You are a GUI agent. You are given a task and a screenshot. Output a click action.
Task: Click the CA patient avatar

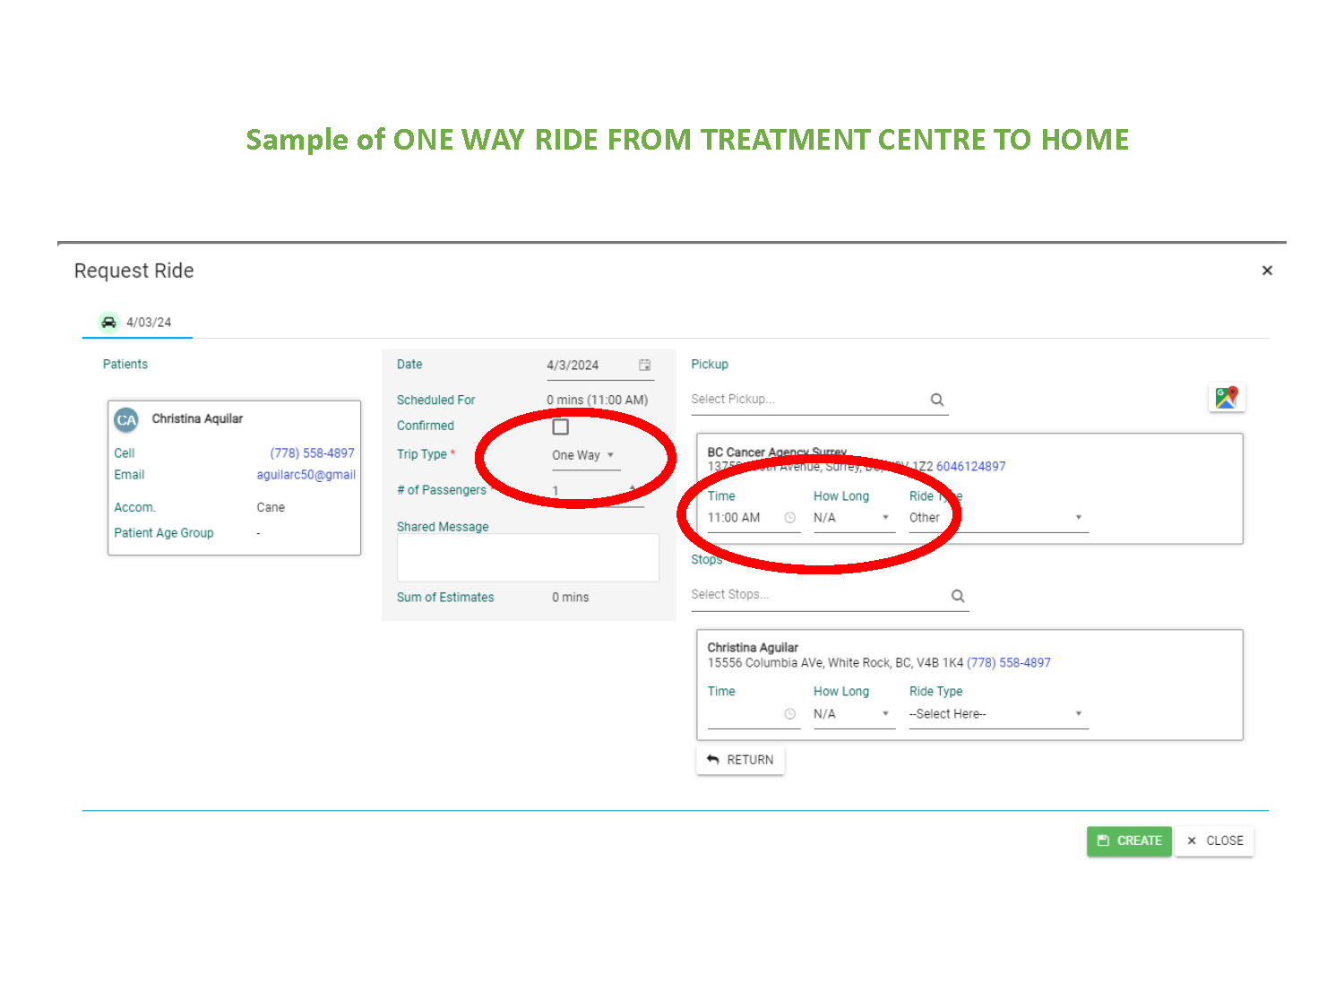click(x=126, y=419)
